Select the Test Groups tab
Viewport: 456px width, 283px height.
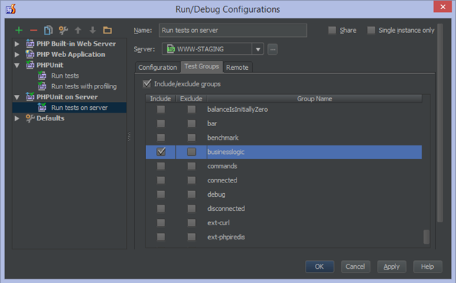pyautogui.click(x=202, y=66)
